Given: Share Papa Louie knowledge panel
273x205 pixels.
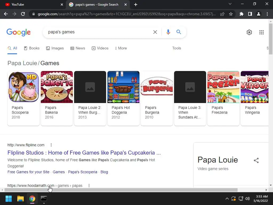Looking at the screenshot, I should pos(256,160).
